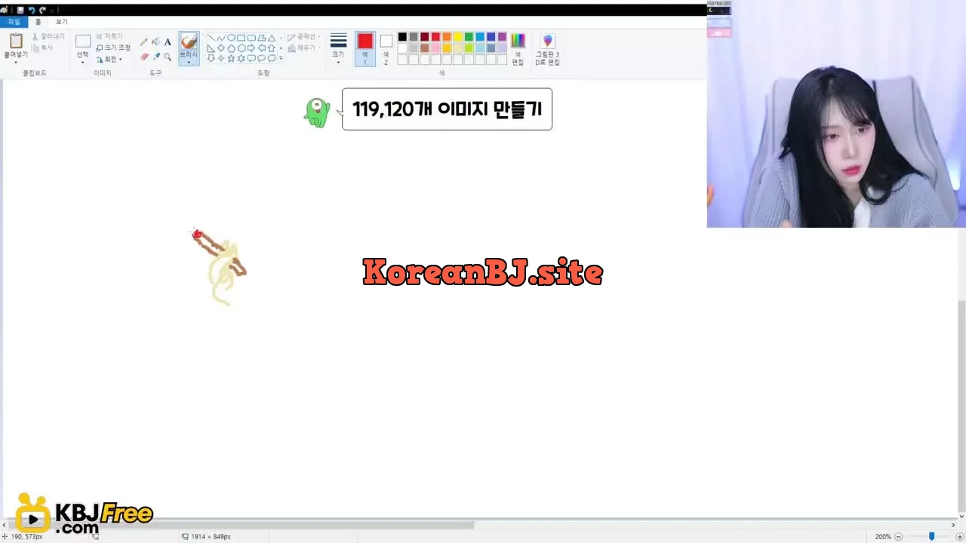Choose the triangle shape

coord(272,38)
